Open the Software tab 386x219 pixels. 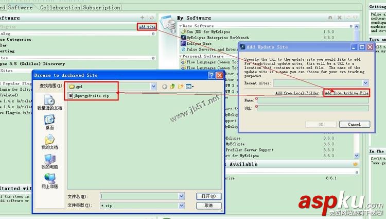(20, 7)
